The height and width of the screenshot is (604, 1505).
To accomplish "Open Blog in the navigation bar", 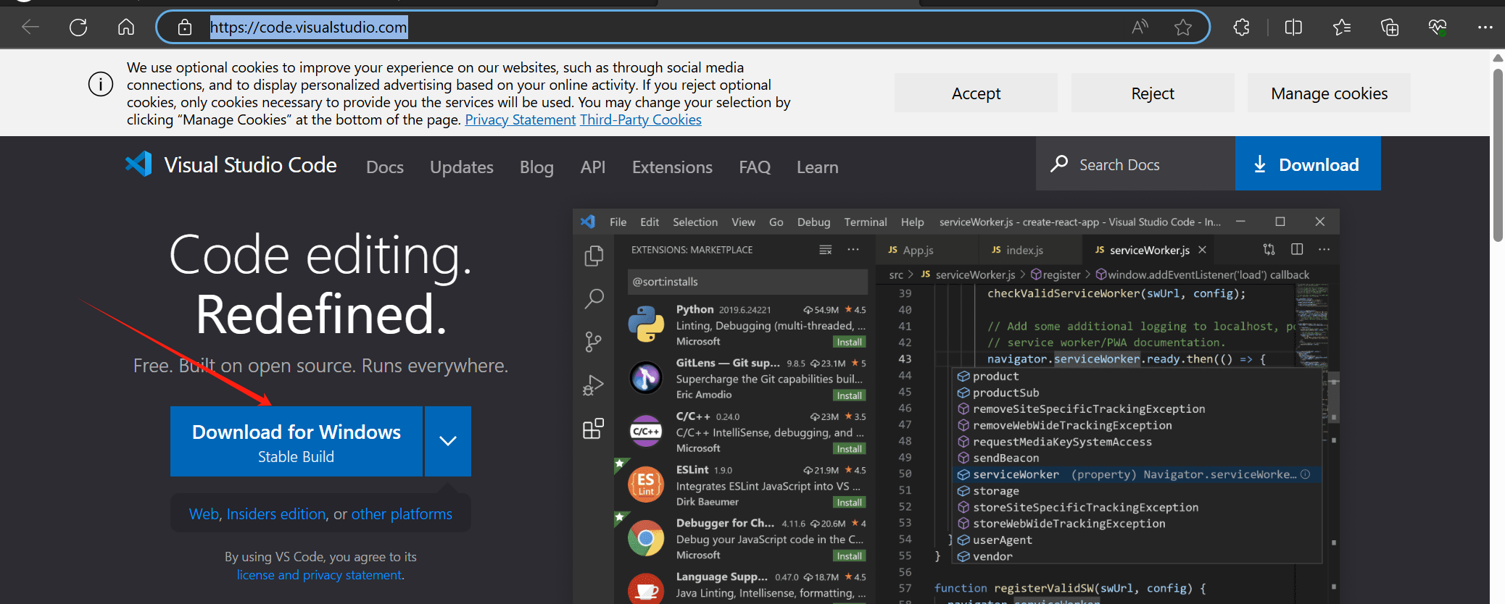I will [536, 167].
